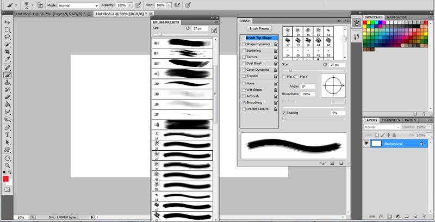The height and width of the screenshot is (222, 435).
Task: Select the Hand tool
Action: (8, 158)
